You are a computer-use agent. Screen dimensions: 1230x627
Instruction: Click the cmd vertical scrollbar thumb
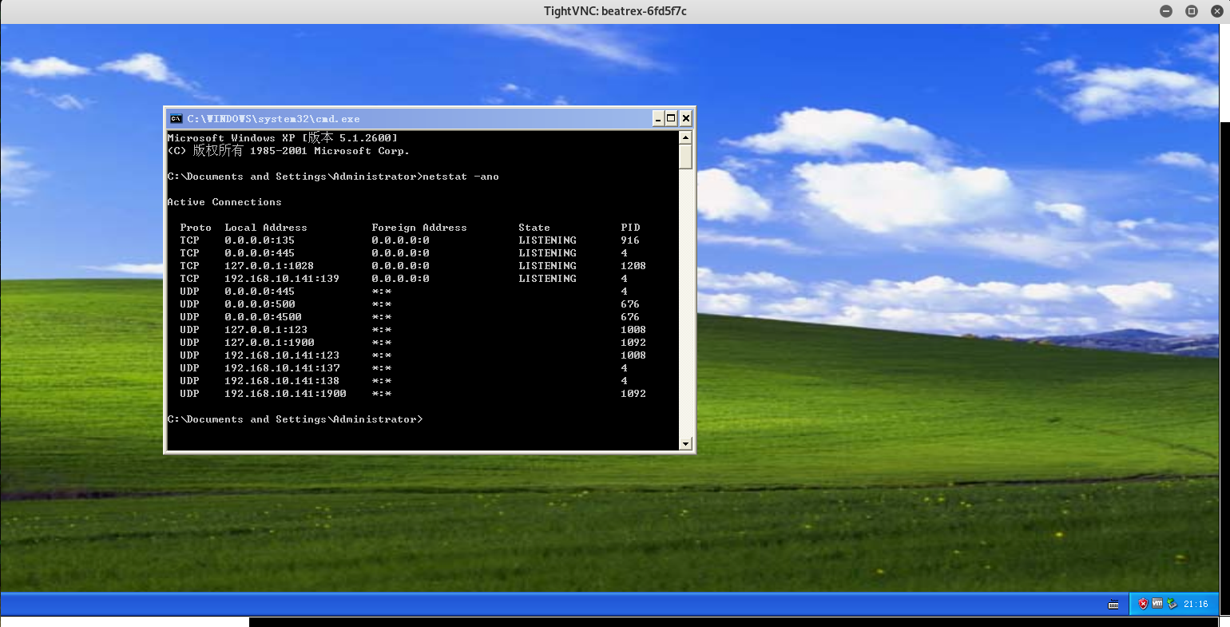pos(685,157)
